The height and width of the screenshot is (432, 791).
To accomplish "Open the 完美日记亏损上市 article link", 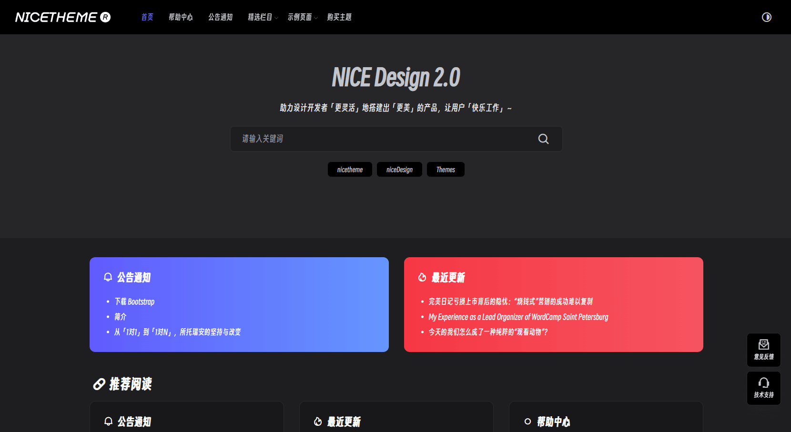I will click(x=511, y=301).
